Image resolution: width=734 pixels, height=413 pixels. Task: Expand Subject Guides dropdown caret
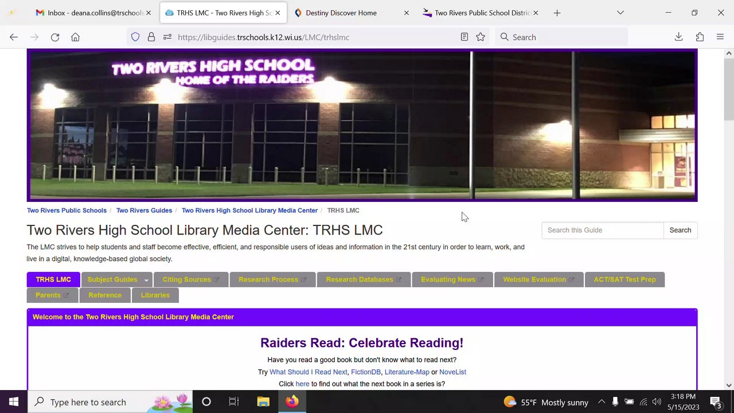click(x=146, y=280)
